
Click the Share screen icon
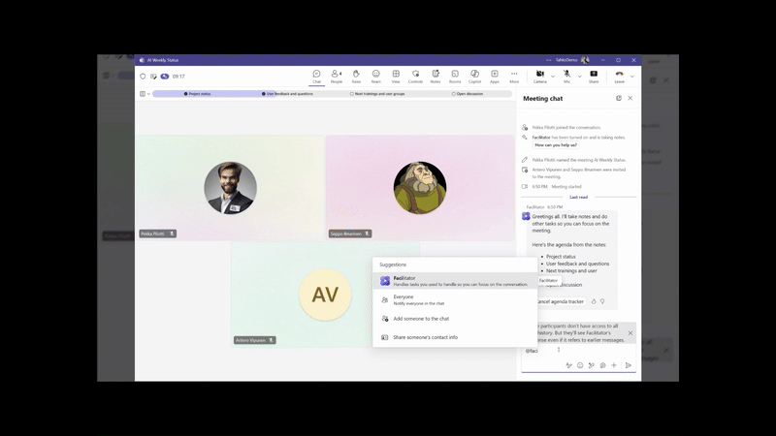[594, 76]
